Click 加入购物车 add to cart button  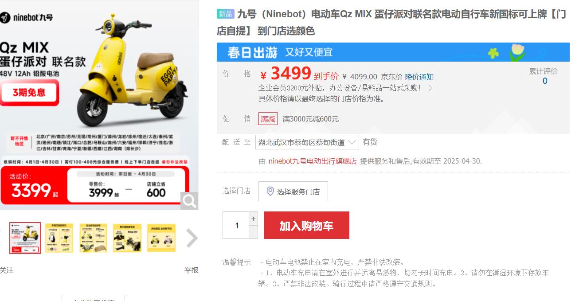[x=306, y=225]
